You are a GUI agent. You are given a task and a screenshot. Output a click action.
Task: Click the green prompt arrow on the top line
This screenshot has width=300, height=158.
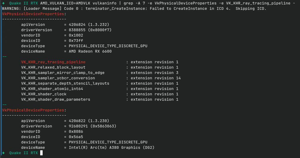3,3
